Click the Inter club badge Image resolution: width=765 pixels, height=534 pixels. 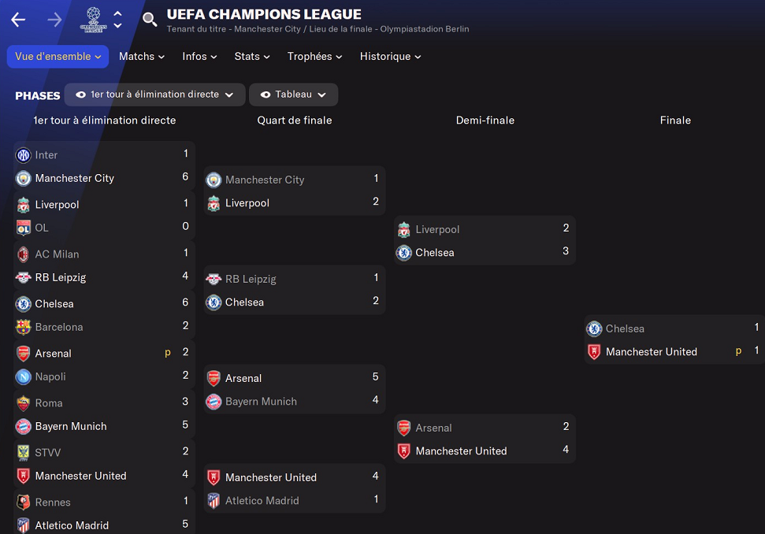(x=24, y=155)
